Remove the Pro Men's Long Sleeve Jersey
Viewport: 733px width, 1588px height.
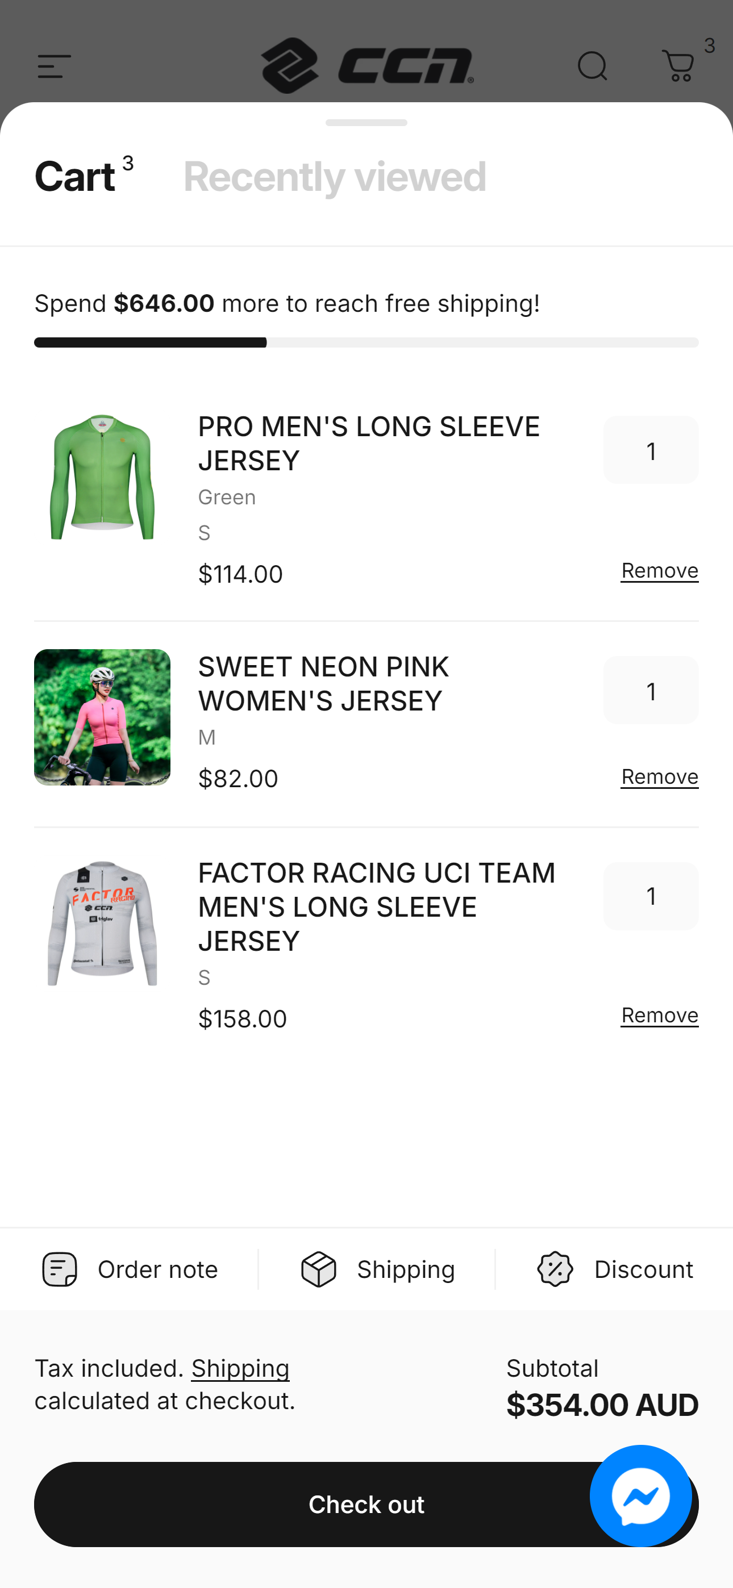pyautogui.click(x=659, y=571)
